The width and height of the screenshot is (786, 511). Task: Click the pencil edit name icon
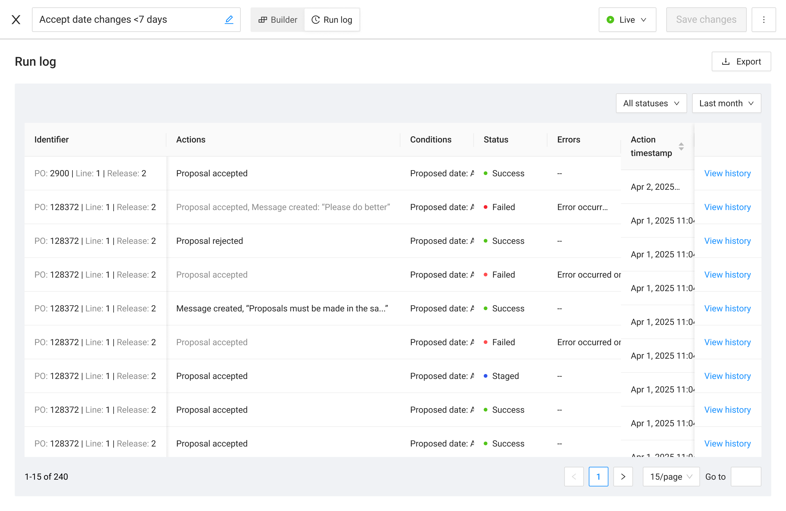tap(229, 20)
